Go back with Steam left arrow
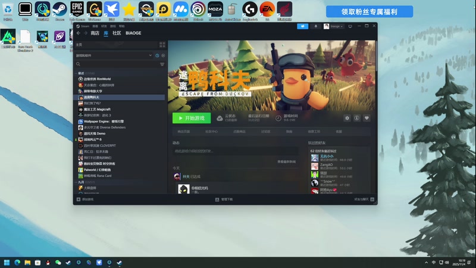Image resolution: width=476 pixels, height=268 pixels. coord(79,33)
